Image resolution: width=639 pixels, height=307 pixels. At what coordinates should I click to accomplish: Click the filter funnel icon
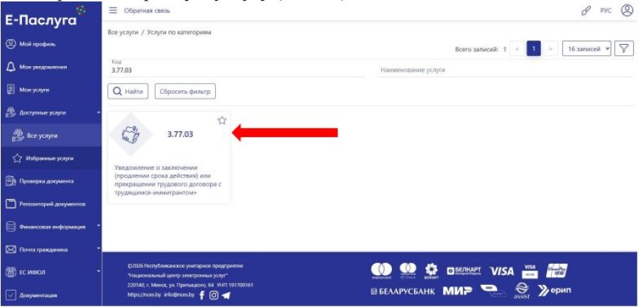(623, 48)
